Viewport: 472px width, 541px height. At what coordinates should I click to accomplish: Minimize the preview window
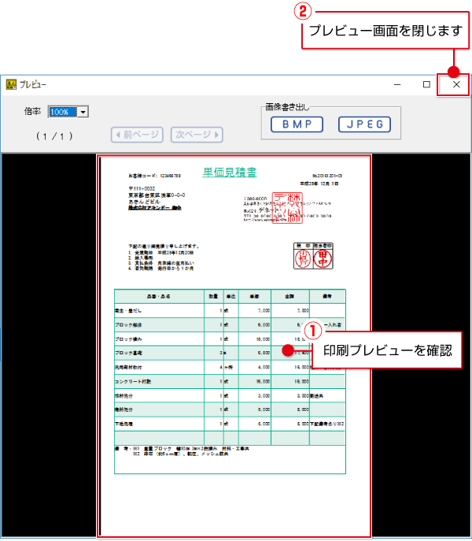pyautogui.click(x=398, y=84)
